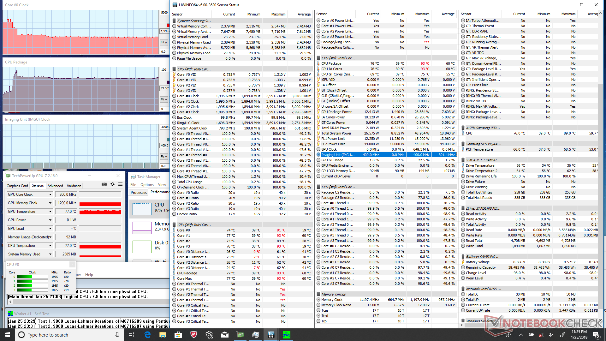The width and height of the screenshot is (606, 341).
Task: Open the GPU Power dropdown
Action: pos(50,220)
